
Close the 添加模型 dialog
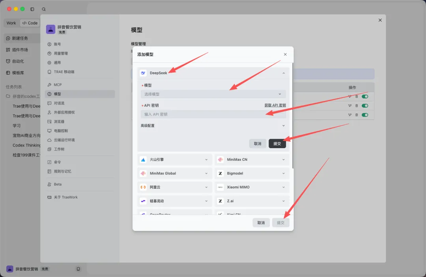coord(285,54)
